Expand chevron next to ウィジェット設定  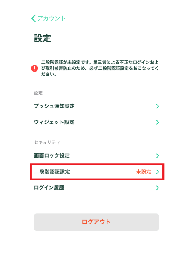[158, 122]
